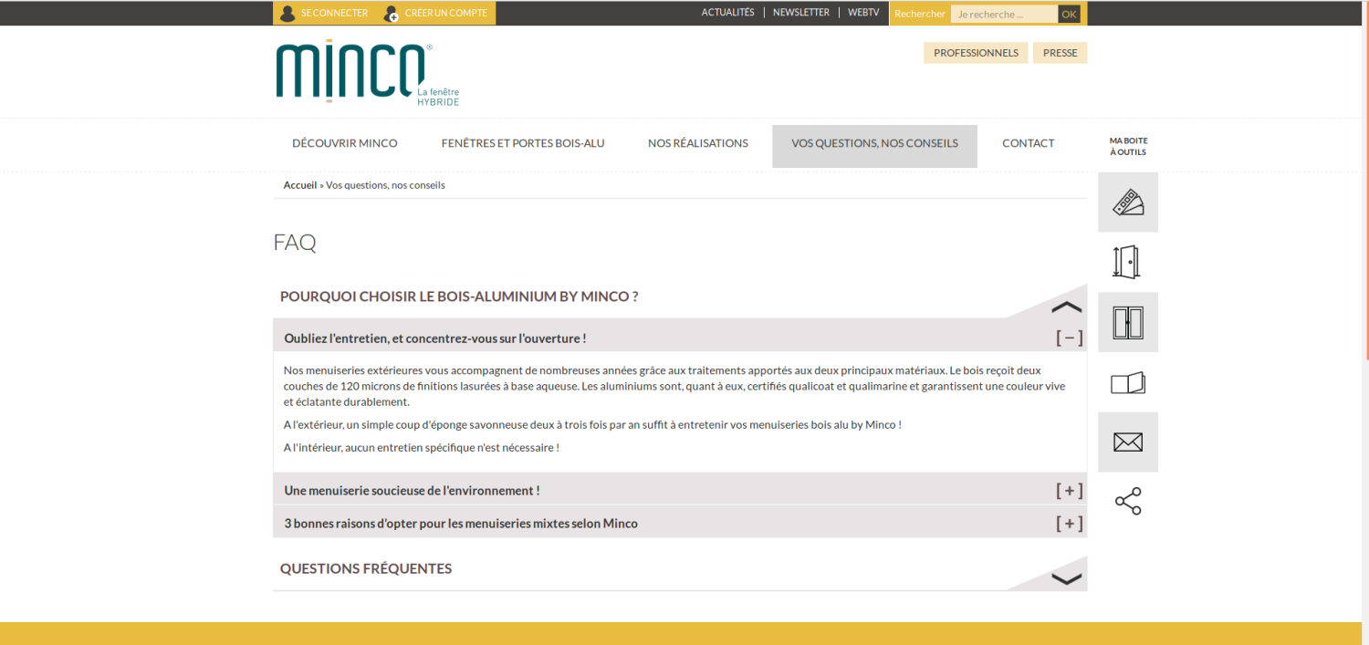Screen dimensions: 1369x645
Task: Open the envelope contact icon in toolbox
Action: [1128, 442]
